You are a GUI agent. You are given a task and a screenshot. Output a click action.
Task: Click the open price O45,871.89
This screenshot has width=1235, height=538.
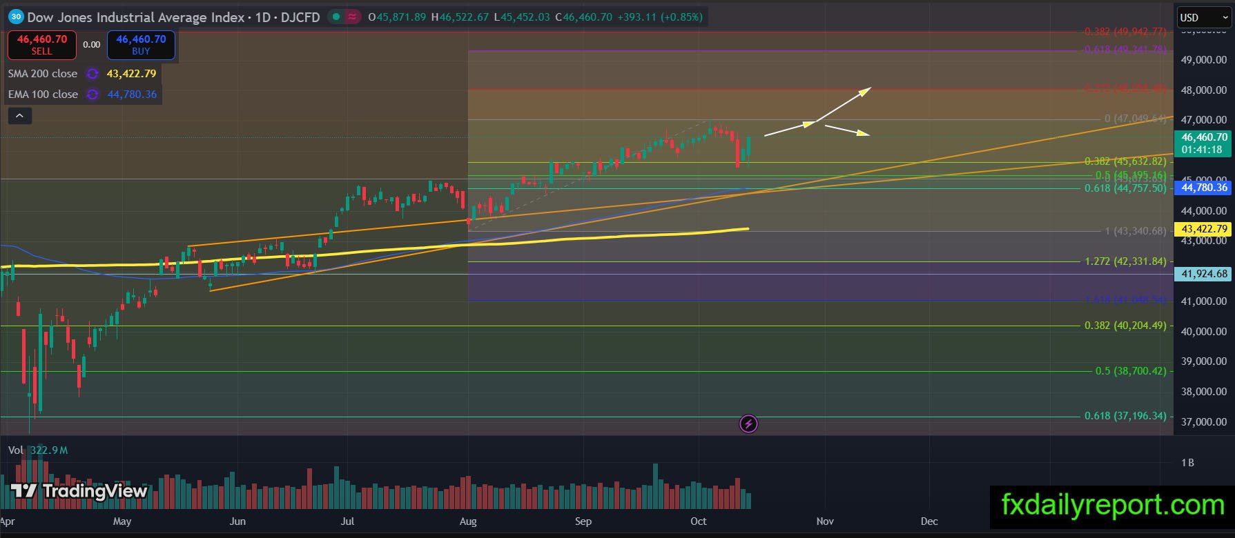coord(397,17)
